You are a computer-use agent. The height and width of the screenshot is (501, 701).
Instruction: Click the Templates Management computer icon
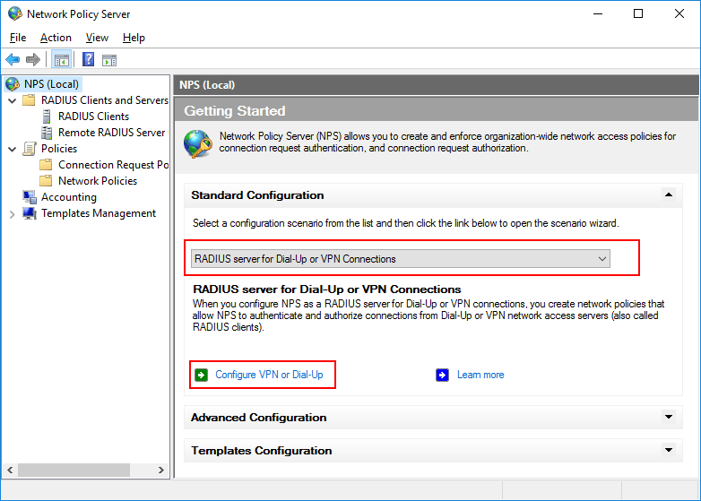click(30, 213)
